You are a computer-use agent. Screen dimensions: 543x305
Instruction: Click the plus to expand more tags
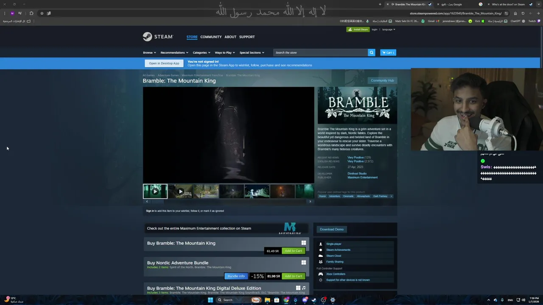[391, 196]
